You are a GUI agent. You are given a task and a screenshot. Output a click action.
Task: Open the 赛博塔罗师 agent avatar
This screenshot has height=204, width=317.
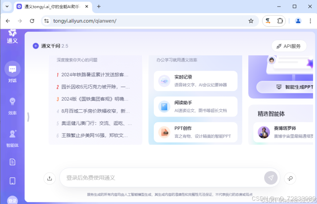click(x=264, y=132)
